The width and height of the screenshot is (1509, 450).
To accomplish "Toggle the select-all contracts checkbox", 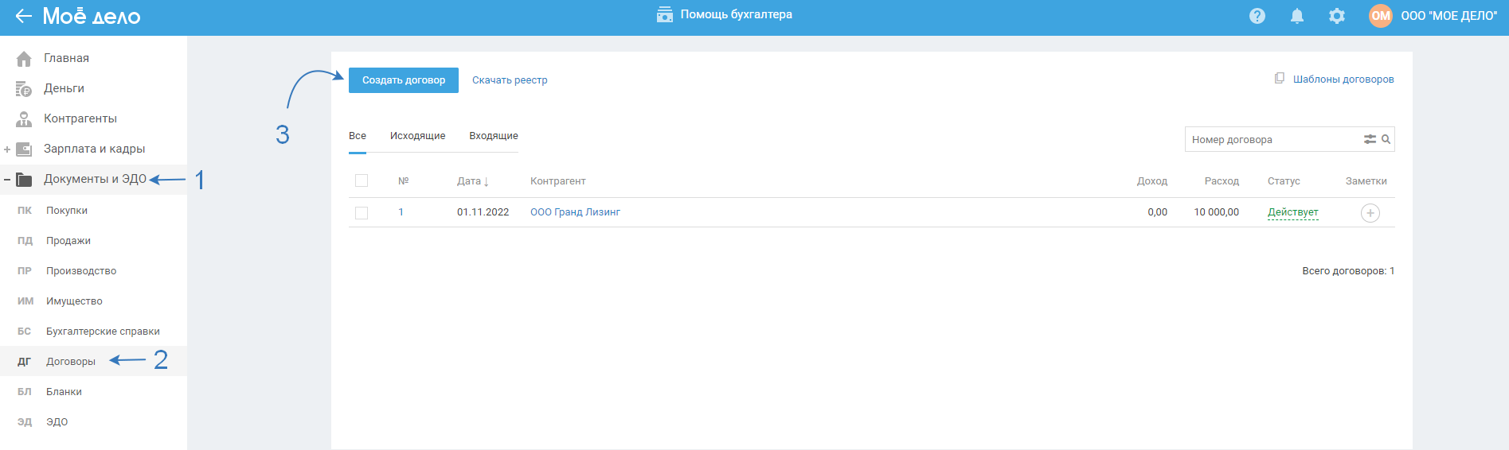I will pyautogui.click(x=362, y=181).
